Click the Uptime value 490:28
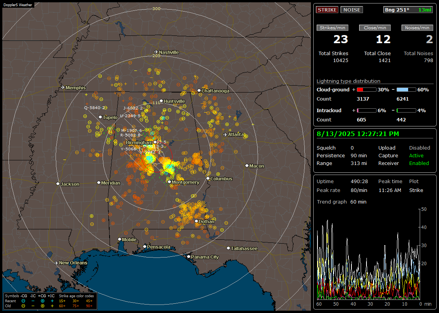Image resolution: width=439 pixels, height=313 pixels. [359, 181]
